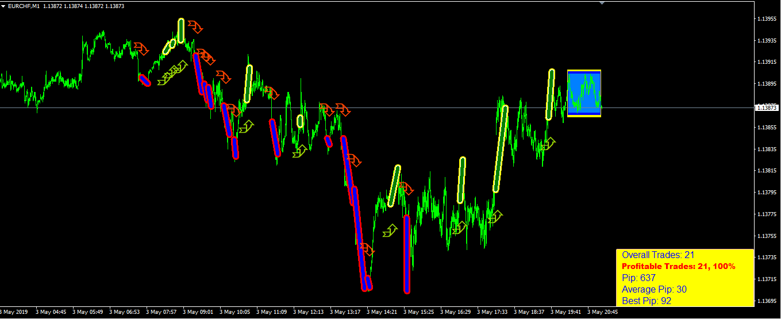The width and height of the screenshot is (781, 319).
Task: Click the 1.13855 price axis label
Action: [x=767, y=128]
